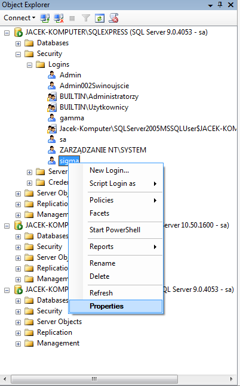Open Properties for sigma login
The height and width of the screenshot is (386, 240).
(116, 306)
